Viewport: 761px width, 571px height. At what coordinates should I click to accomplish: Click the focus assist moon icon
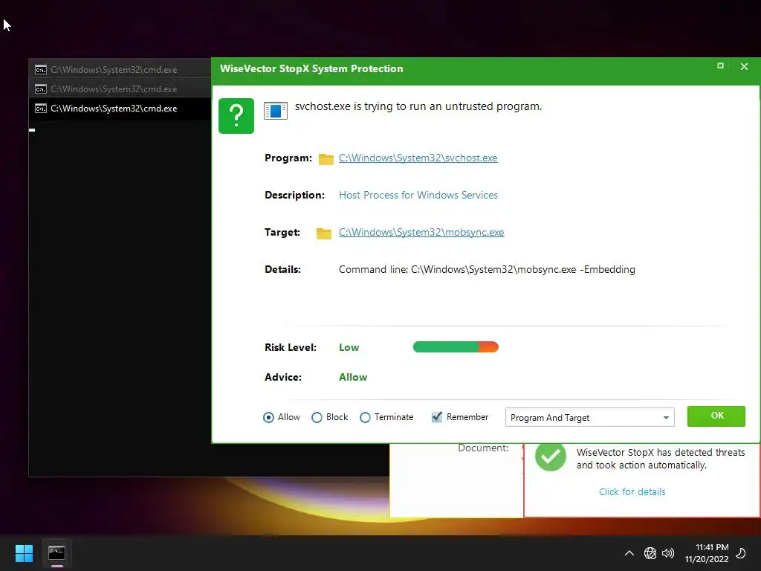pyautogui.click(x=741, y=553)
